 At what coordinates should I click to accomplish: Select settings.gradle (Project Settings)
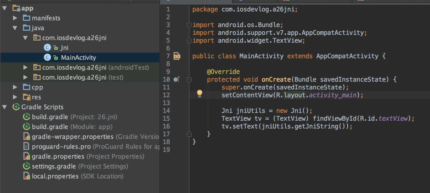pos(80,166)
